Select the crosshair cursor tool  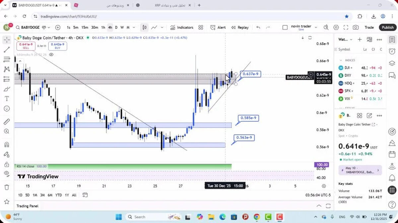click(x=7, y=40)
